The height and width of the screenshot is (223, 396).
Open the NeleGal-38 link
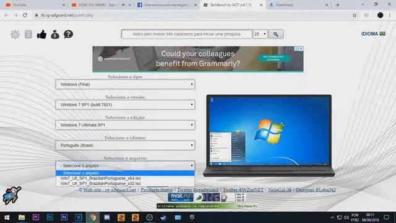click(x=280, y=190)
